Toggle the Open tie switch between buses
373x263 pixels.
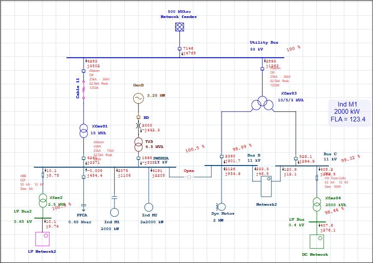189,177
